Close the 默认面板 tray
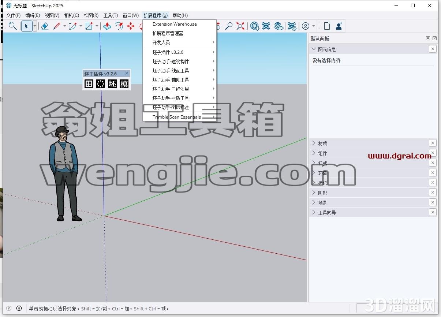Image resolution: width=441 pixels, height=317 pixels. [x=434, y=38]
